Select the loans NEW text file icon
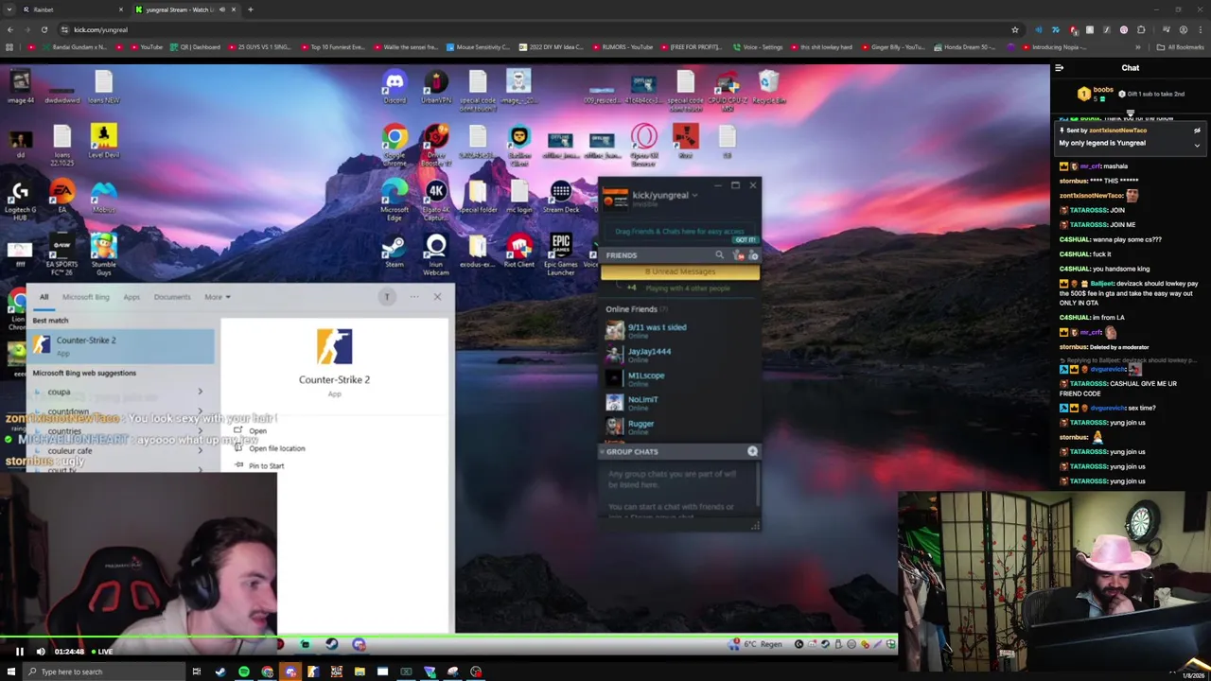This screenshot has width=1211, height=681. pyautogui.click(x=104, y=87)
